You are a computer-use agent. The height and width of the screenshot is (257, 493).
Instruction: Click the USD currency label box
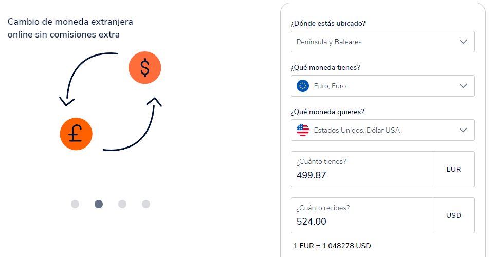click(x=453, y=215)
